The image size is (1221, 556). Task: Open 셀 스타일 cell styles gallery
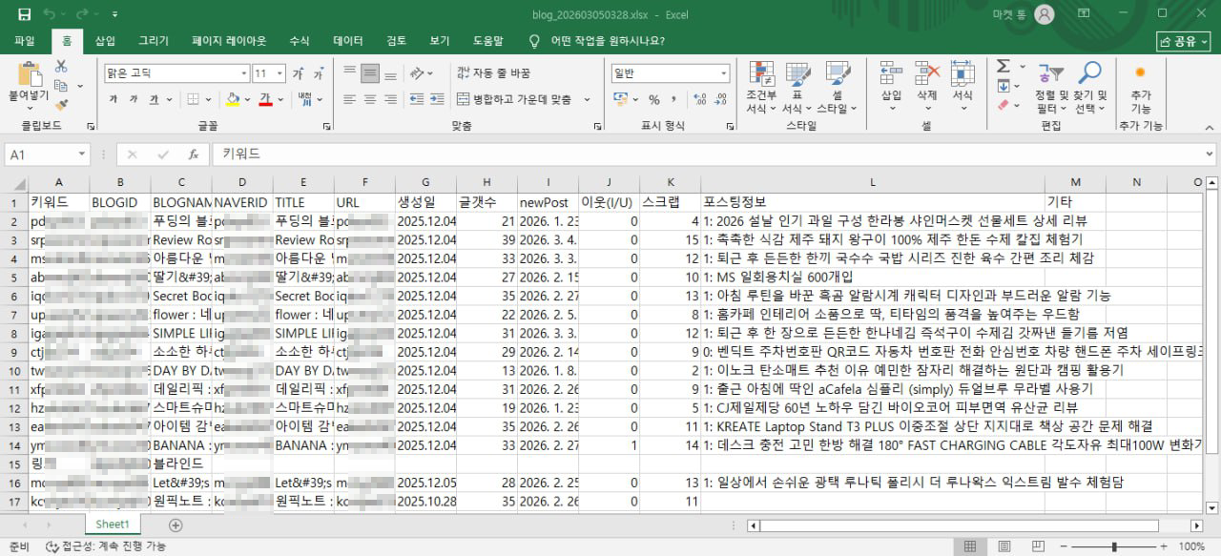pos(837,87)
